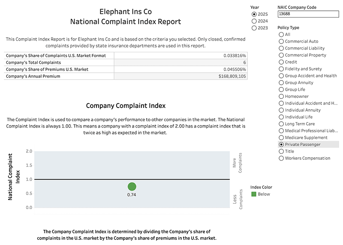This screenshot has width=343, height=245.
Task: Select Individual Accident and H... option
Action: point(281,103)
